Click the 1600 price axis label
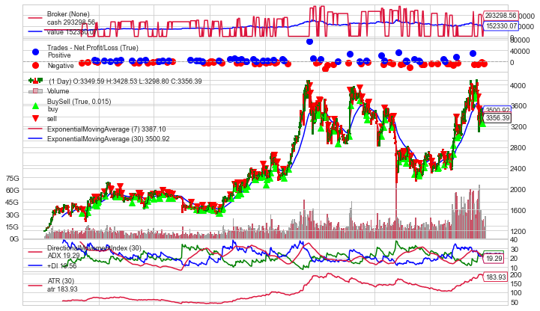The width and height of the screenshot is (540, 311). coord(518,211)
